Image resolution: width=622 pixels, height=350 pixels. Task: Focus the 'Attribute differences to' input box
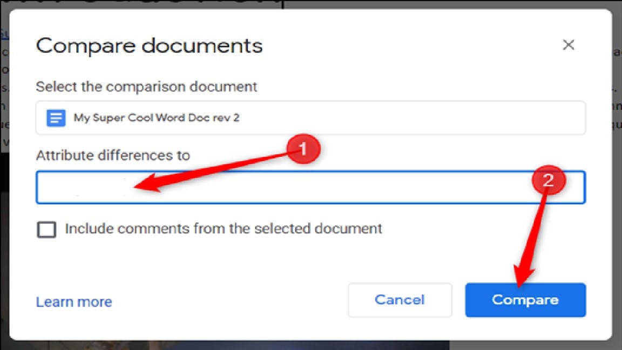tap(324, 187)
